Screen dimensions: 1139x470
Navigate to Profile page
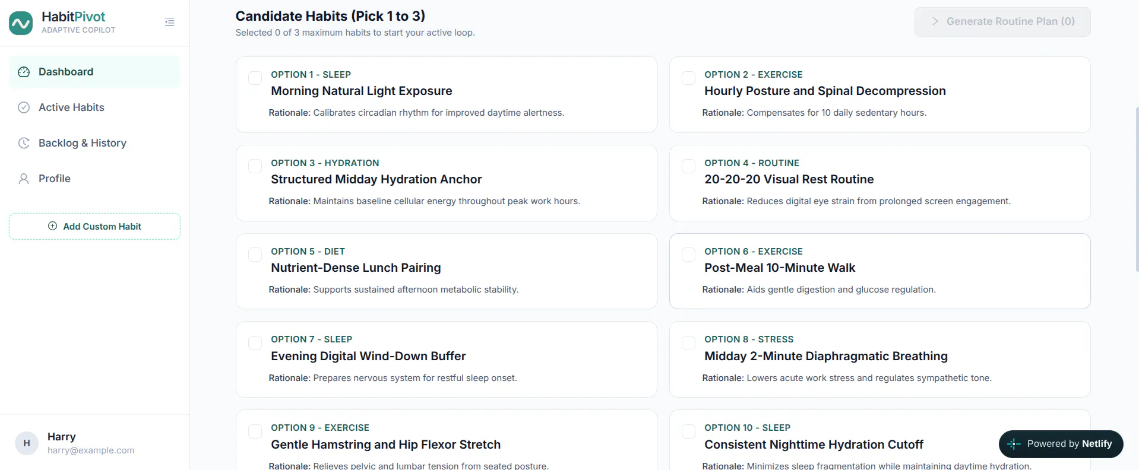click(x=94, y=179)
